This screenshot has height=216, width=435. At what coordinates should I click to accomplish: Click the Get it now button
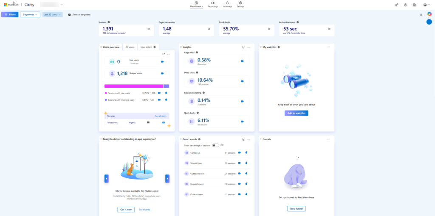(x=126, y=209)
